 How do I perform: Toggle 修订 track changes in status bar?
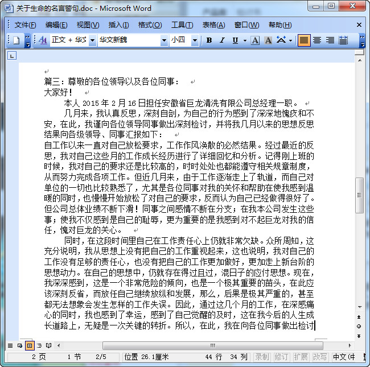(281, 357)
